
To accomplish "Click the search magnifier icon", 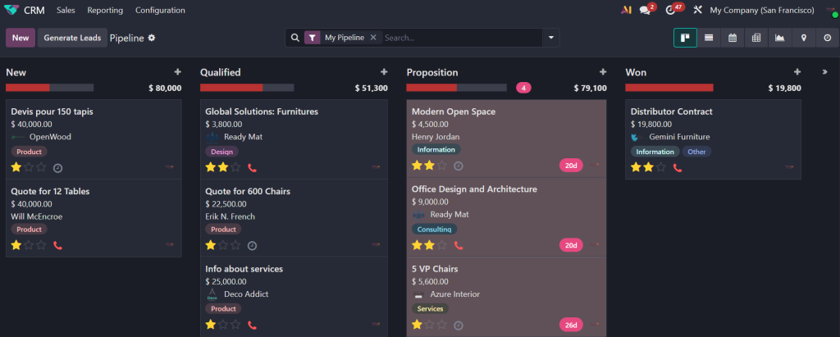I will pos(294,38).
